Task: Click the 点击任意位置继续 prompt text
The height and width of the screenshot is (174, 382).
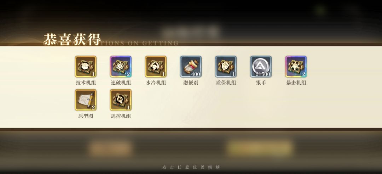Action: pyautogui.click(x=191, y=167)
